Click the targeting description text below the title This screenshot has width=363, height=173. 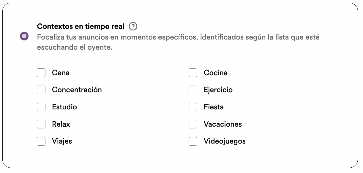point(178,42)
